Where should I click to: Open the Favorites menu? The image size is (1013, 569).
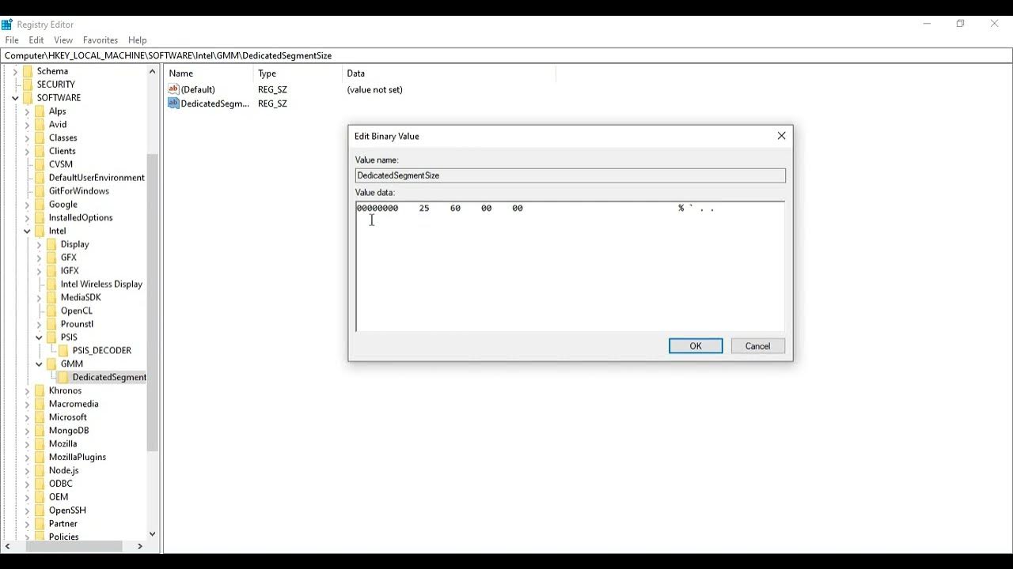101,40
